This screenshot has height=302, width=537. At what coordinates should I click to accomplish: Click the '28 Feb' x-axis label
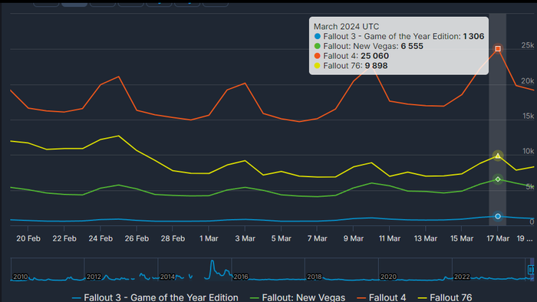point(173,238)
